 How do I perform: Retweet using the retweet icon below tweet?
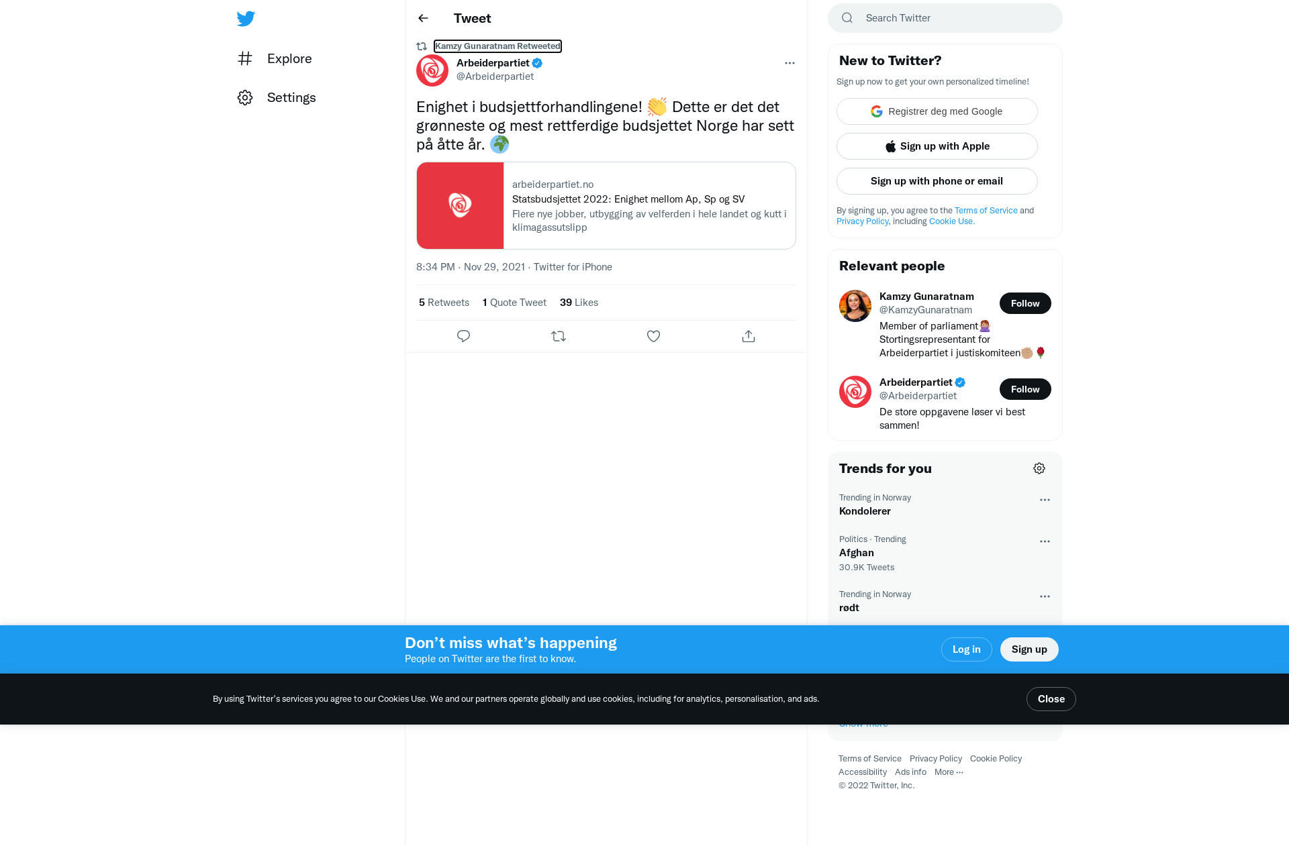pos(559,336)
